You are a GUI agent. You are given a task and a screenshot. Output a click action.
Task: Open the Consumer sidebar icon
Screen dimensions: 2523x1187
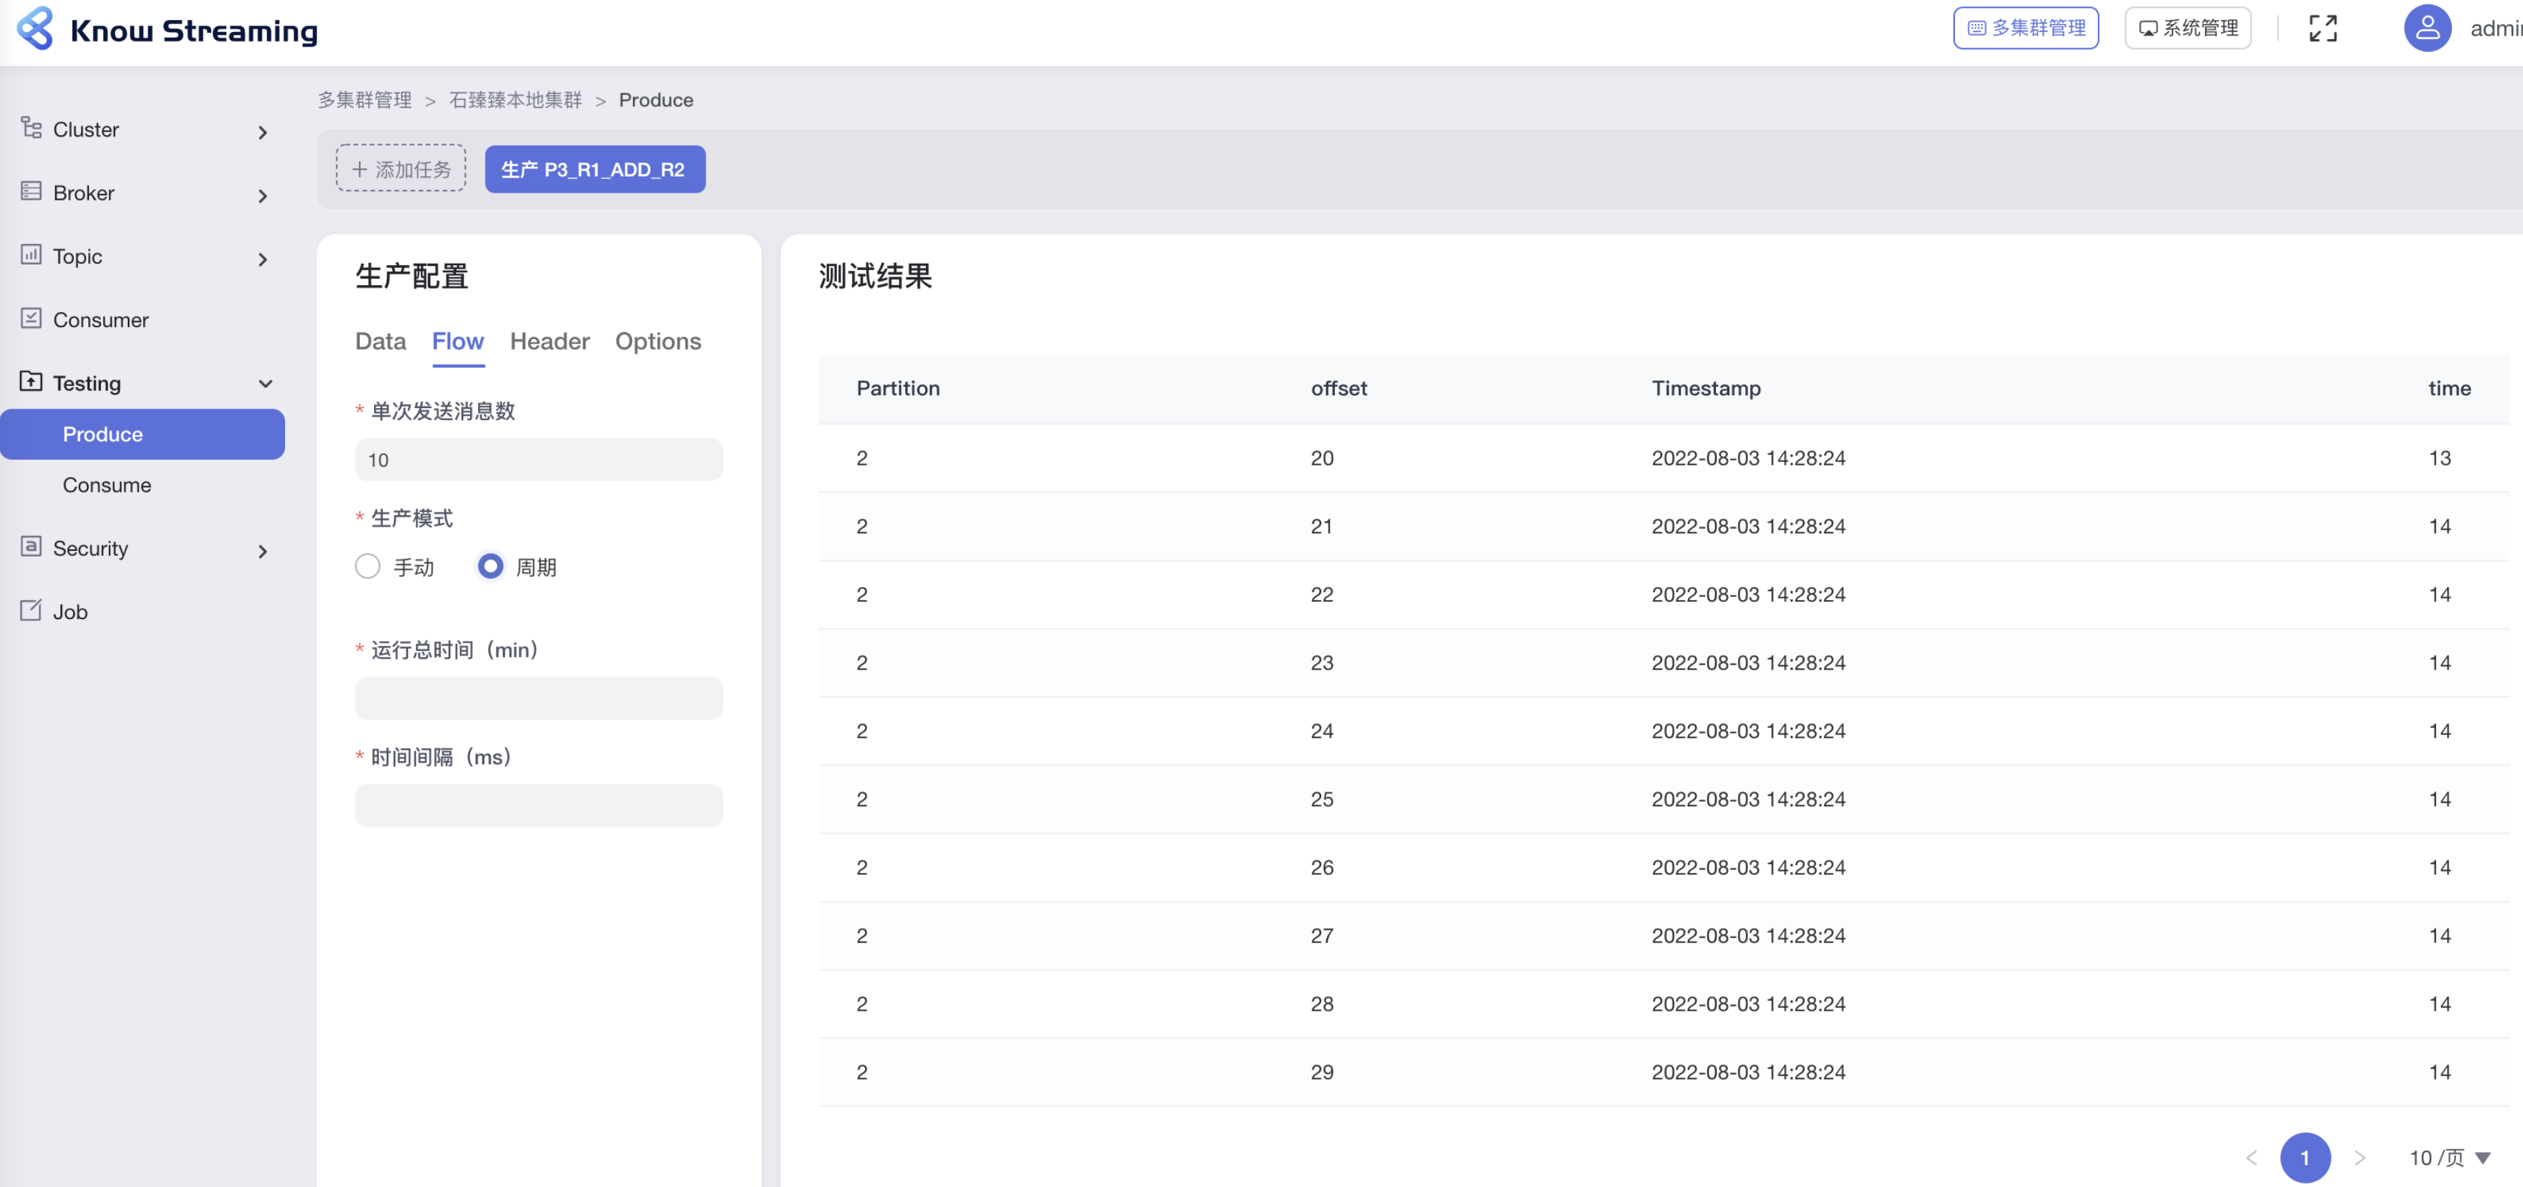point(31,319)
